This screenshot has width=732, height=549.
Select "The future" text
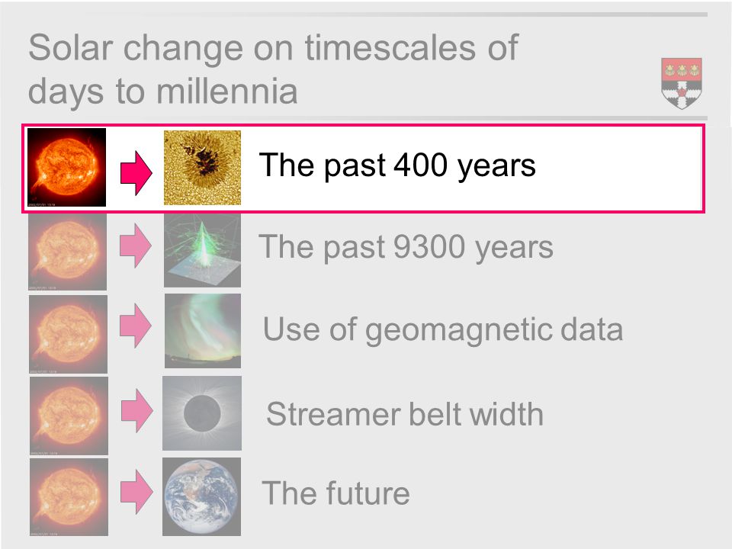[x=335, y=493]
